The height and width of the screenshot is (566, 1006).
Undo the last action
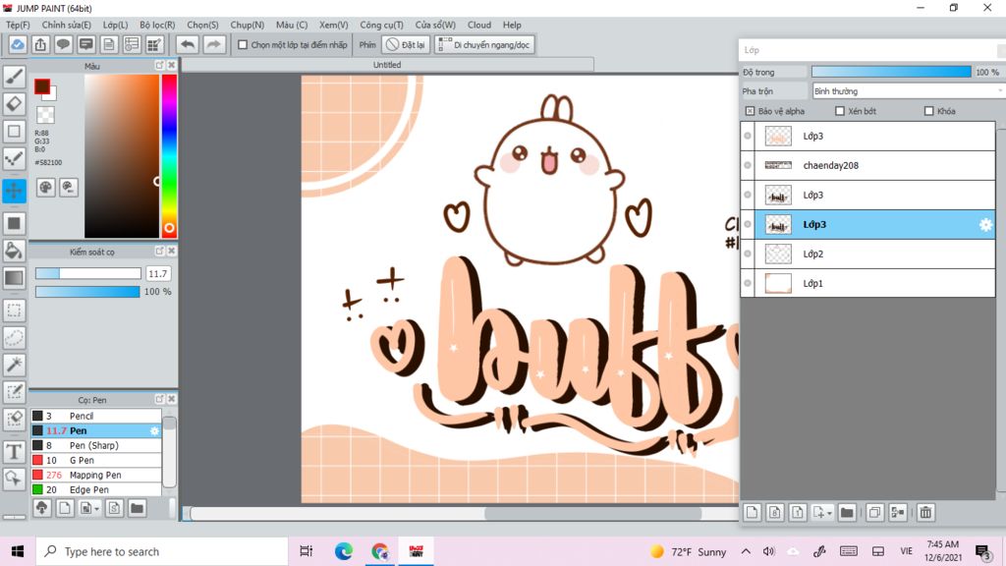[x=188, y=45]
